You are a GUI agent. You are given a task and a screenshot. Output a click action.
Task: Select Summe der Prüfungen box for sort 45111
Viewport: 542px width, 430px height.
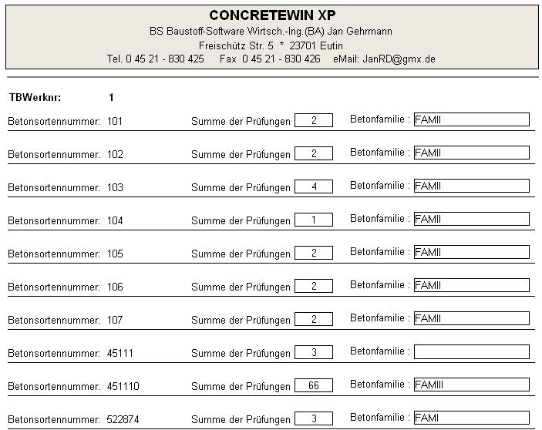(x=314, y=352)
